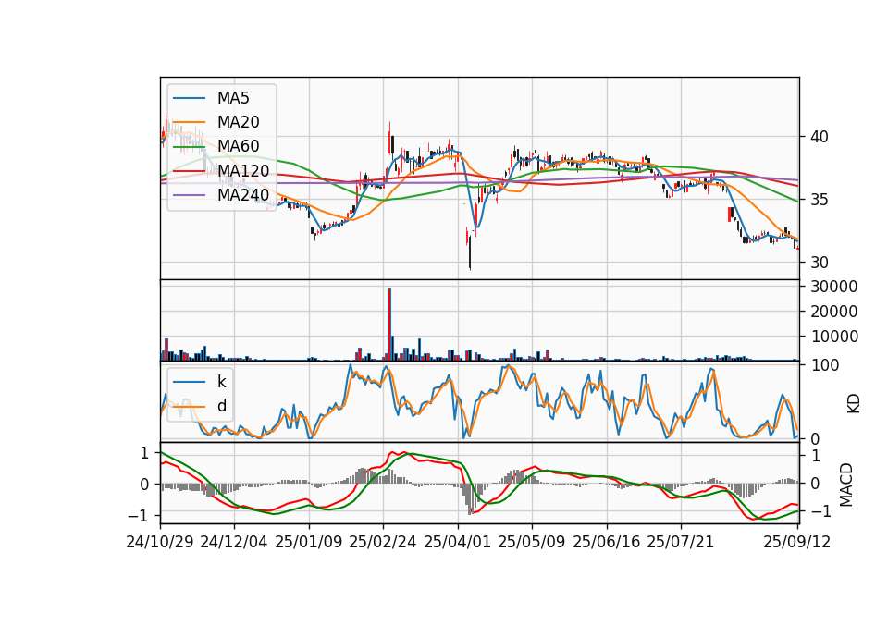This screenshot has height=638, width=888.
Task: Click the price axis label 35
Action: coord(820,200)
